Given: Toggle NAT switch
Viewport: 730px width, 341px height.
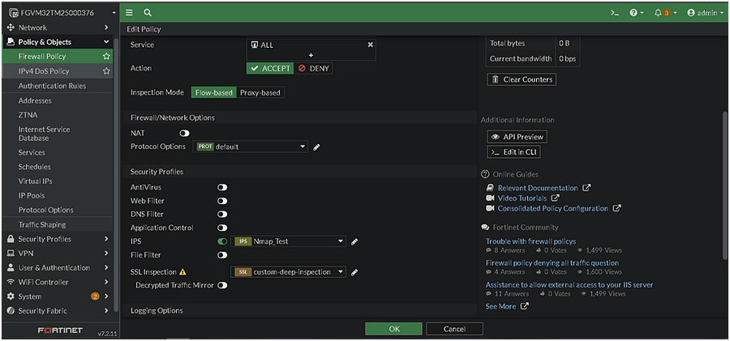Looking at the screenshot, I should click(x=184, y=134).
